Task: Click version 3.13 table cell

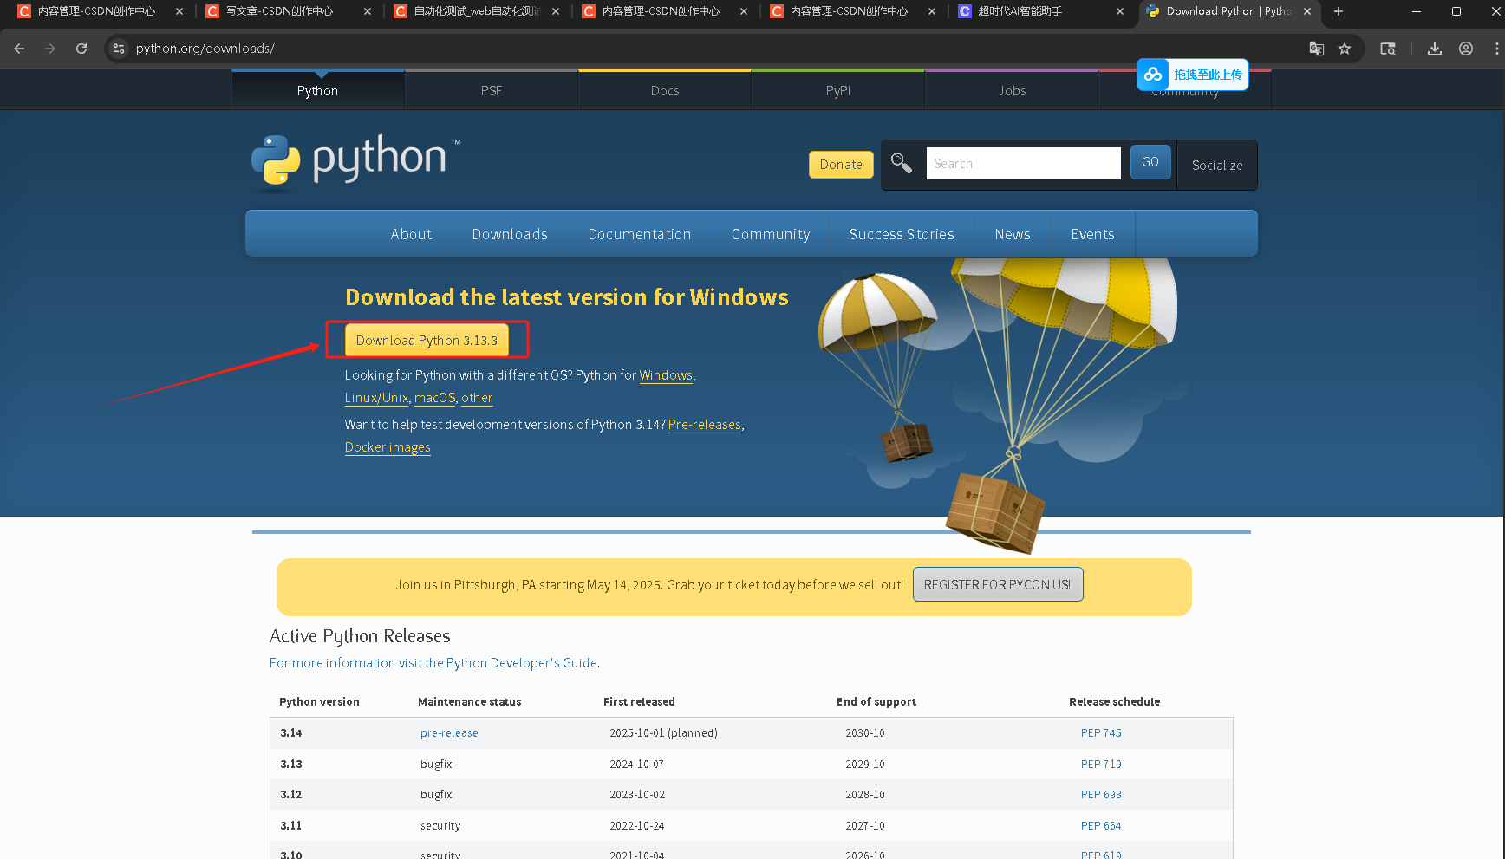Action: pos(291,764)
